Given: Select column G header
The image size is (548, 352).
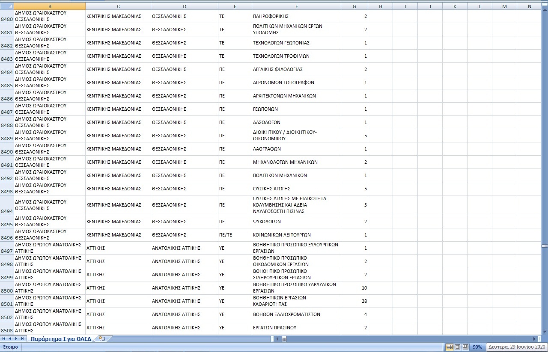Looking at the screenshot, I should pyautogui.click(x=354, y=6).
